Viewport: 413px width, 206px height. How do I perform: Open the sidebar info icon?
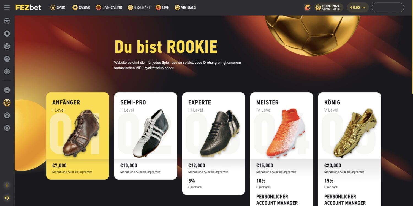7,185
